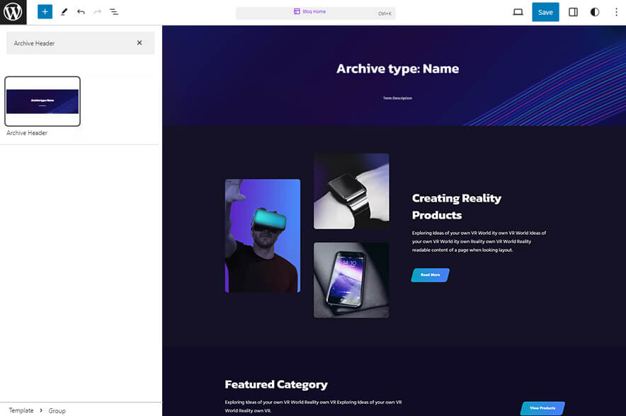Viewport: 626px width, 416px height.
Task: Undo the last change
Action: (80, 11)
